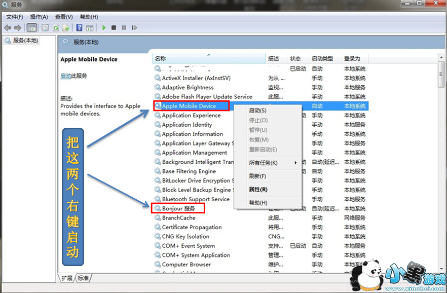Click the Properties toolbar icon
447x293 pixels.
pos(45,28)
